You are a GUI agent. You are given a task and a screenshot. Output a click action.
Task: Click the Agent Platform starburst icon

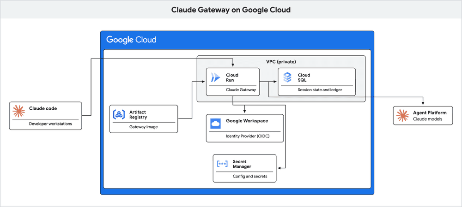pos(403,115)
